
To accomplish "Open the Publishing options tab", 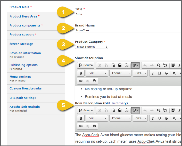I will pos(36,67).
